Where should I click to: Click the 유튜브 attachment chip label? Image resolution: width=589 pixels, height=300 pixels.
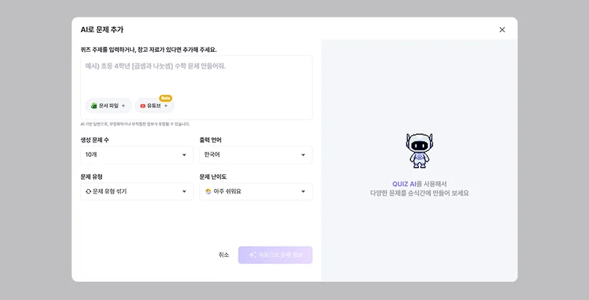[153, 106]
